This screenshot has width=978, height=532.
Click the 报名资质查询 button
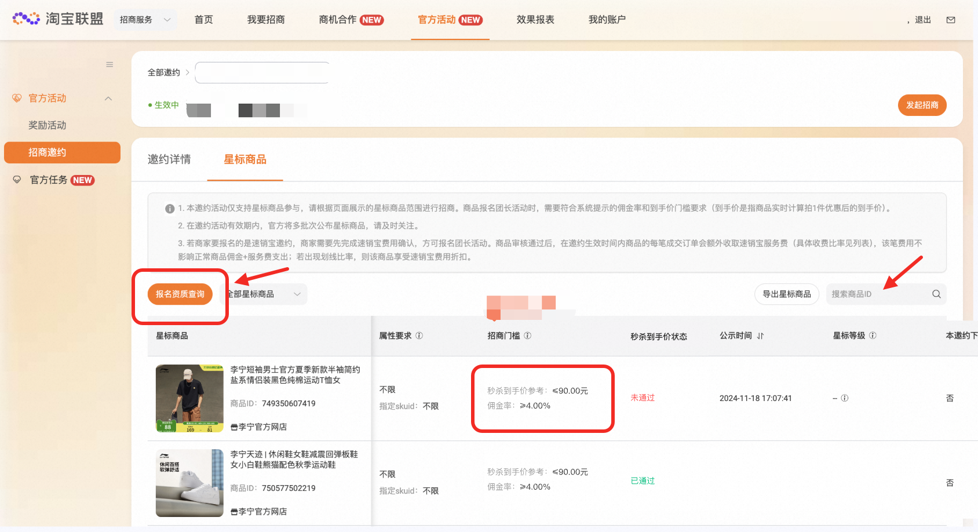[x=180, y=294]
